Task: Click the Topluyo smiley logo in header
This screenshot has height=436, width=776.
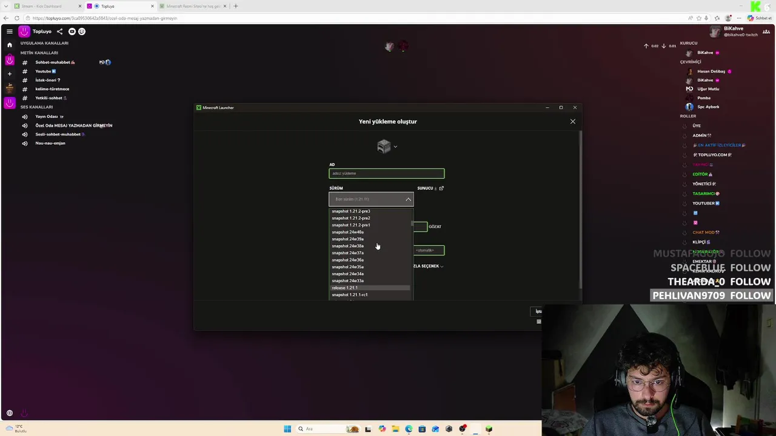Action: 24,31
